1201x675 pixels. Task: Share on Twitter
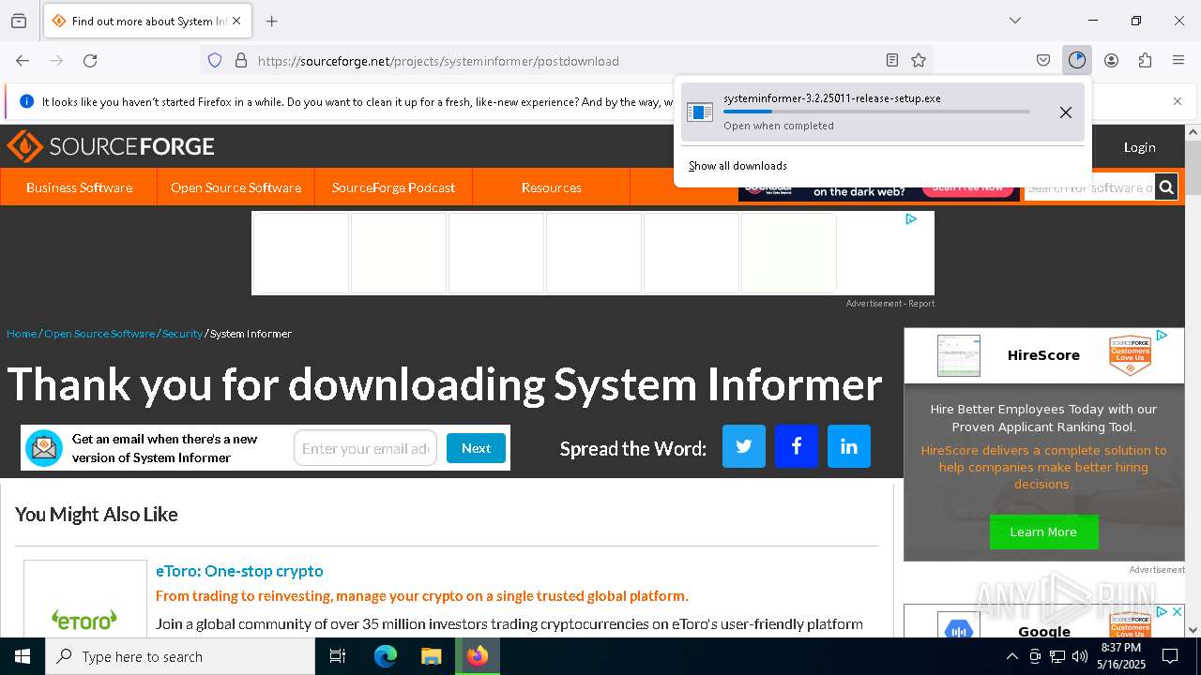pyautogui.click(x=744, y=446)
